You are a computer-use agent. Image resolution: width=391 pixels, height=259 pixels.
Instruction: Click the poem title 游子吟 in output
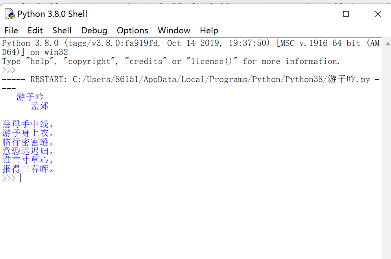click(x=30, y=97)
